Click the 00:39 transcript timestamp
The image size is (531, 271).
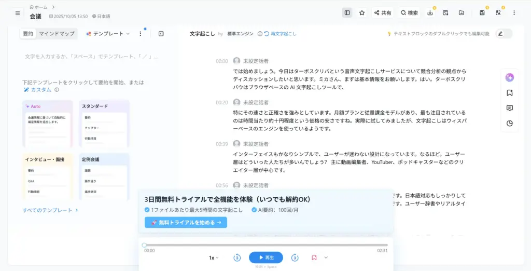tap(222, 144)
